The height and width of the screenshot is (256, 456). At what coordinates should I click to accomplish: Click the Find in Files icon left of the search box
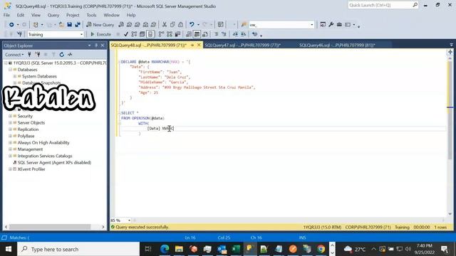click(x=244, y=25)
